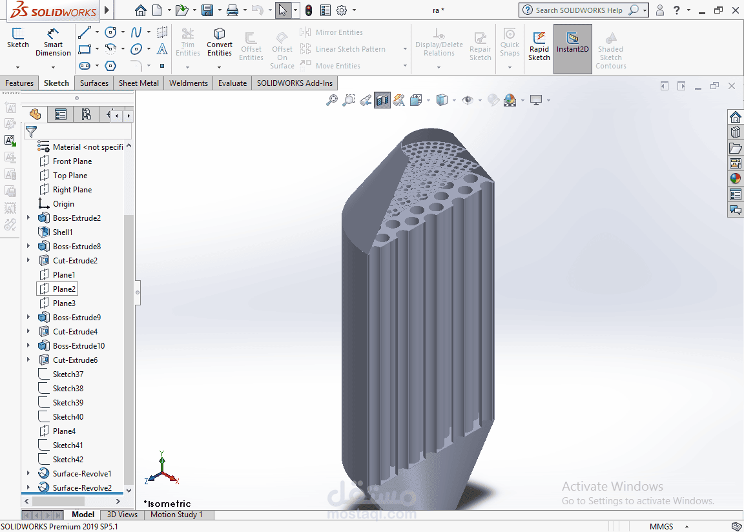
Task: Switch to the Sheet Metal tab
Action: coord(139,83)
